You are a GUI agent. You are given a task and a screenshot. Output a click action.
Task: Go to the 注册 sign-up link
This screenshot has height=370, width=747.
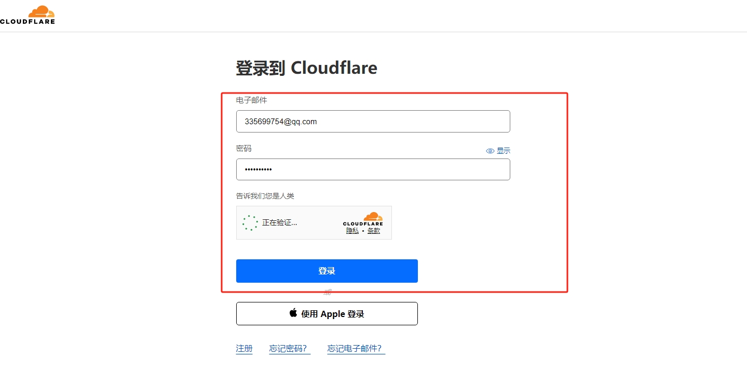coord(244,349)
